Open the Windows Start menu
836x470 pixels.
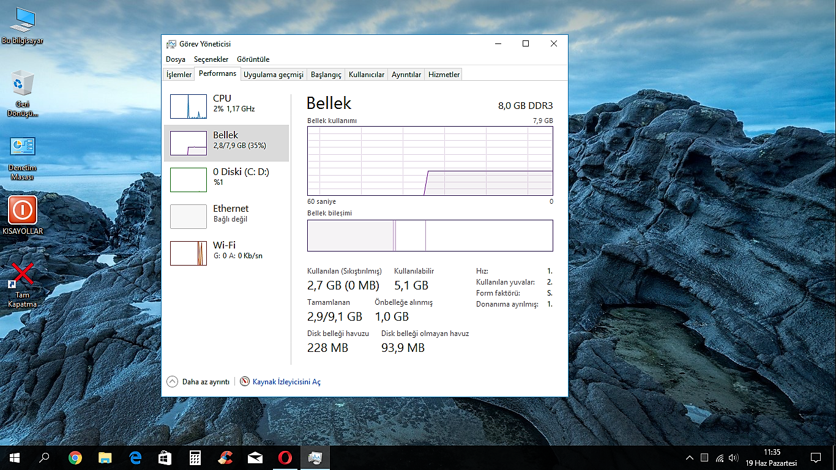click(x=15, y=457)
